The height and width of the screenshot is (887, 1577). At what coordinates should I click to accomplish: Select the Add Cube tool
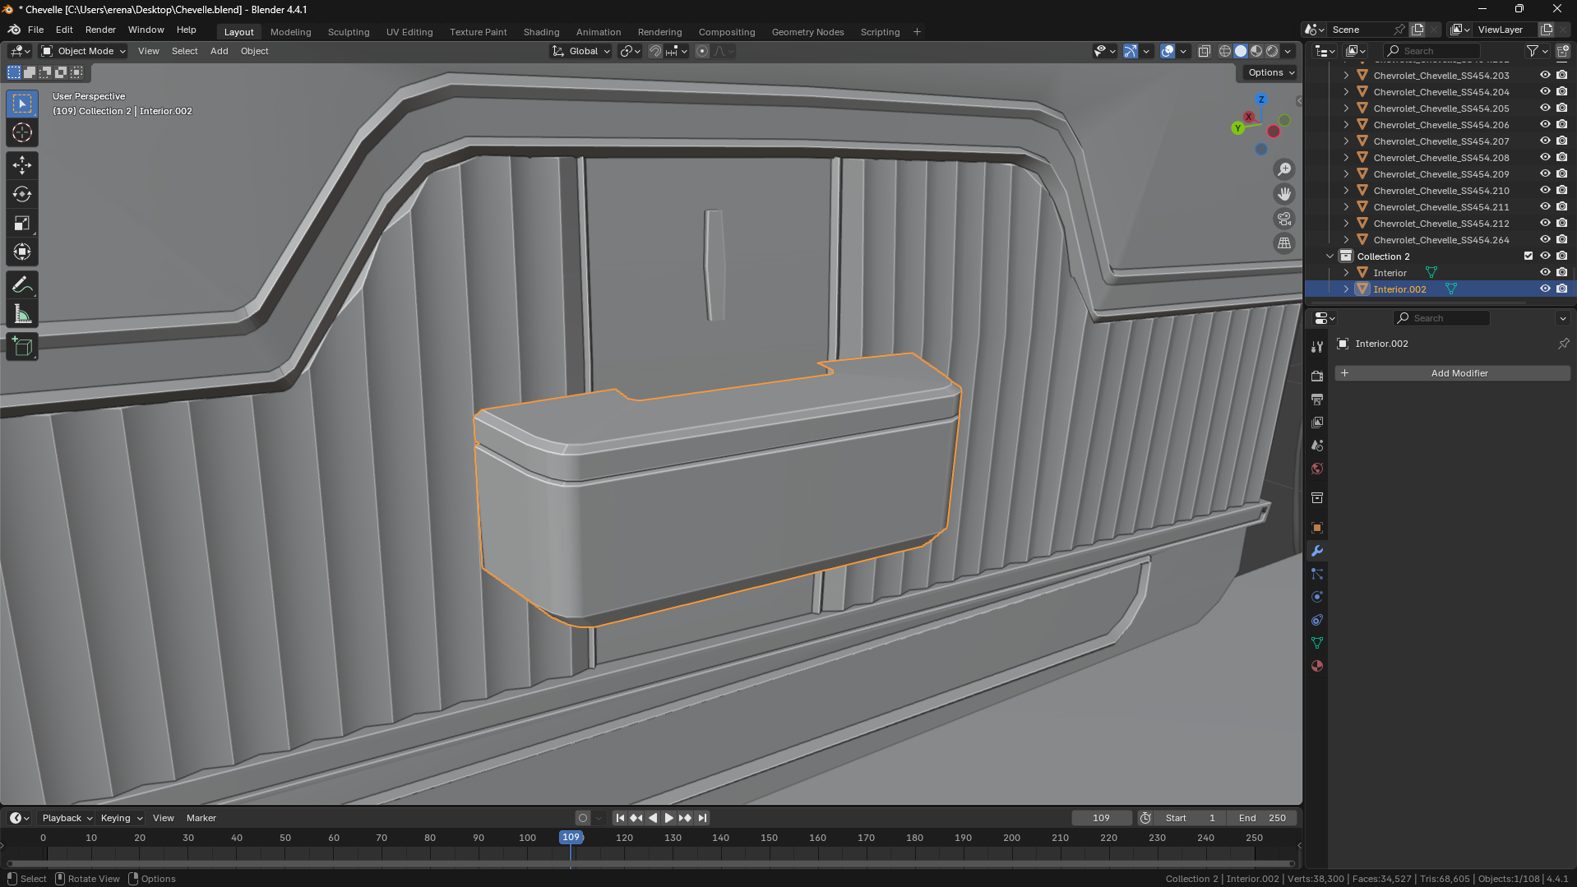22,347
